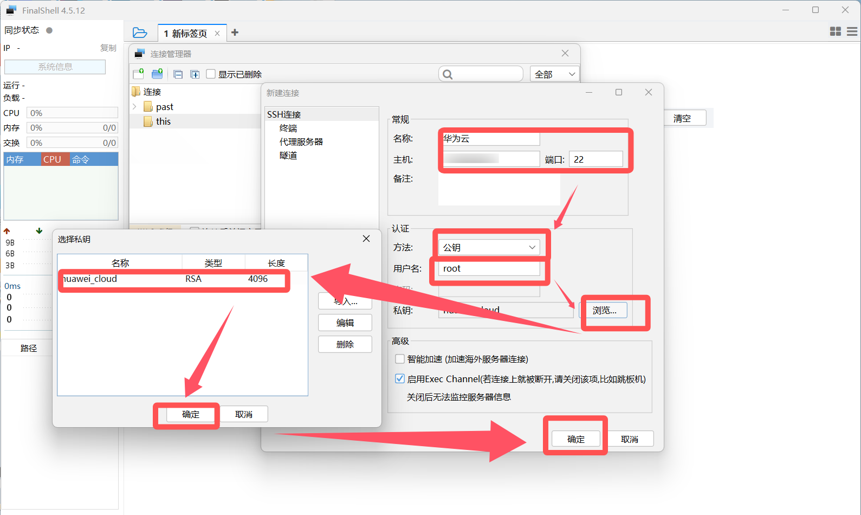Screen dimensions: 861x515
Task: Open the folder icon beside the tab bar
Action: click(x=140, y=33)
